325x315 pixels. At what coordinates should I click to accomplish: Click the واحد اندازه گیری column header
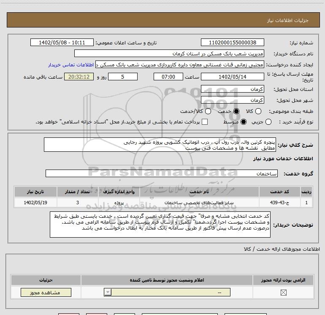click(x=119, y=192)
